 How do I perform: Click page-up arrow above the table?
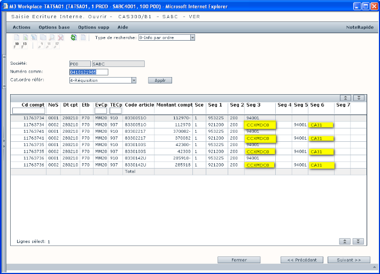tap(346, 98)
